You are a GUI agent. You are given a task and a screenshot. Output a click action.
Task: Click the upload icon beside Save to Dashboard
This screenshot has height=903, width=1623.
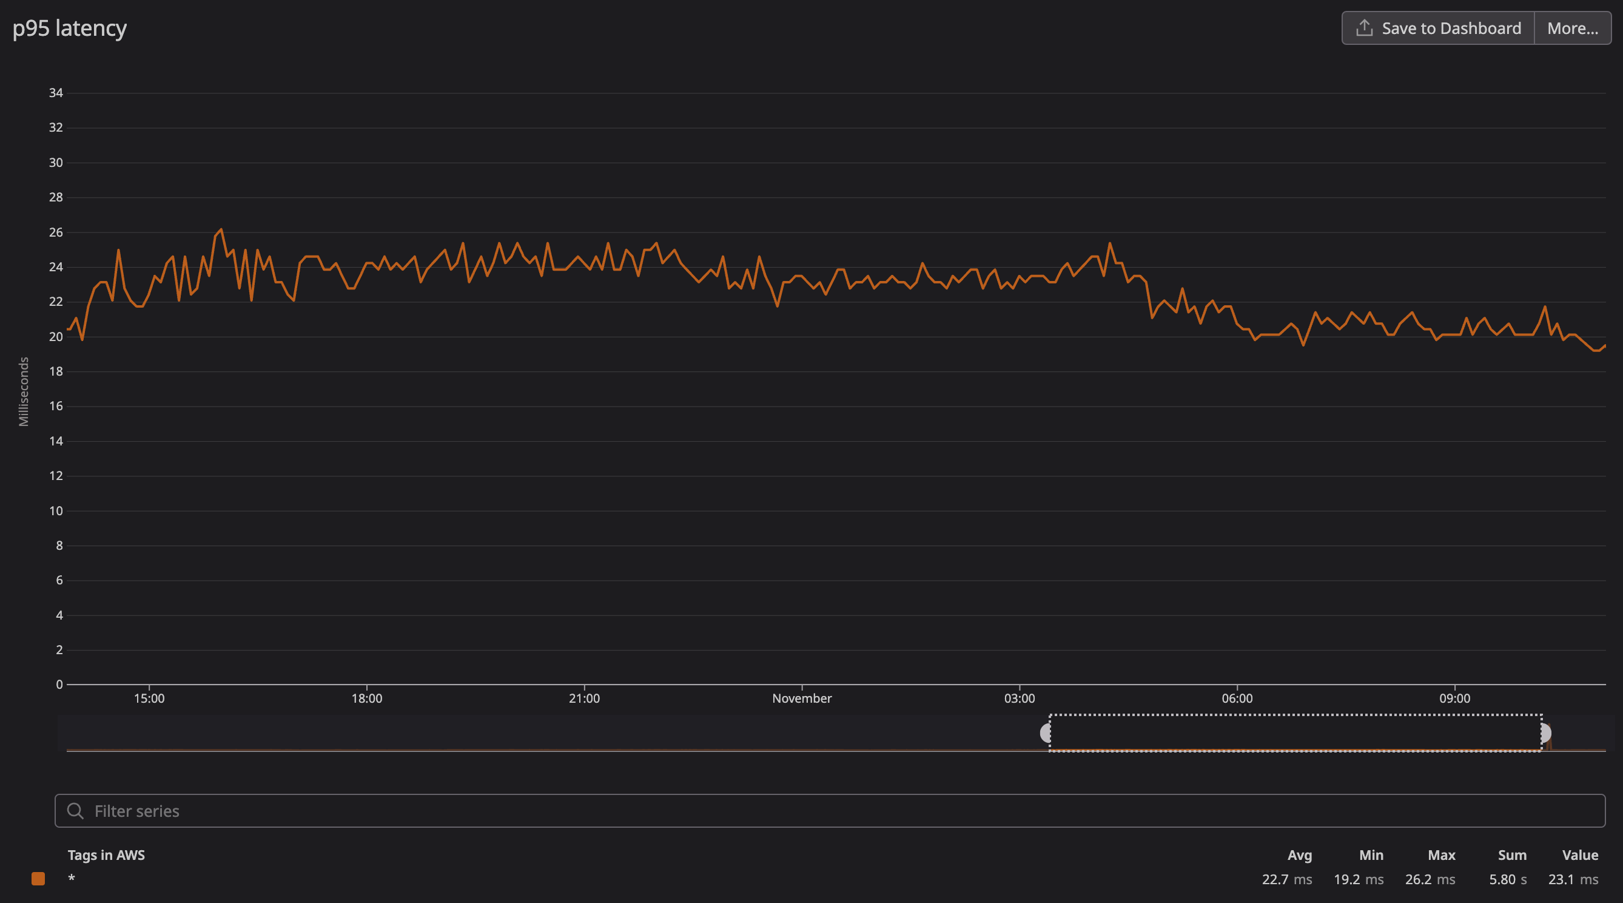[x=1364, y=29]
